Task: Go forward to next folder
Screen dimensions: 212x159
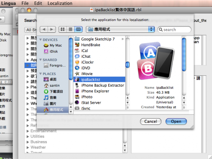Action: [x=52, y=29]
